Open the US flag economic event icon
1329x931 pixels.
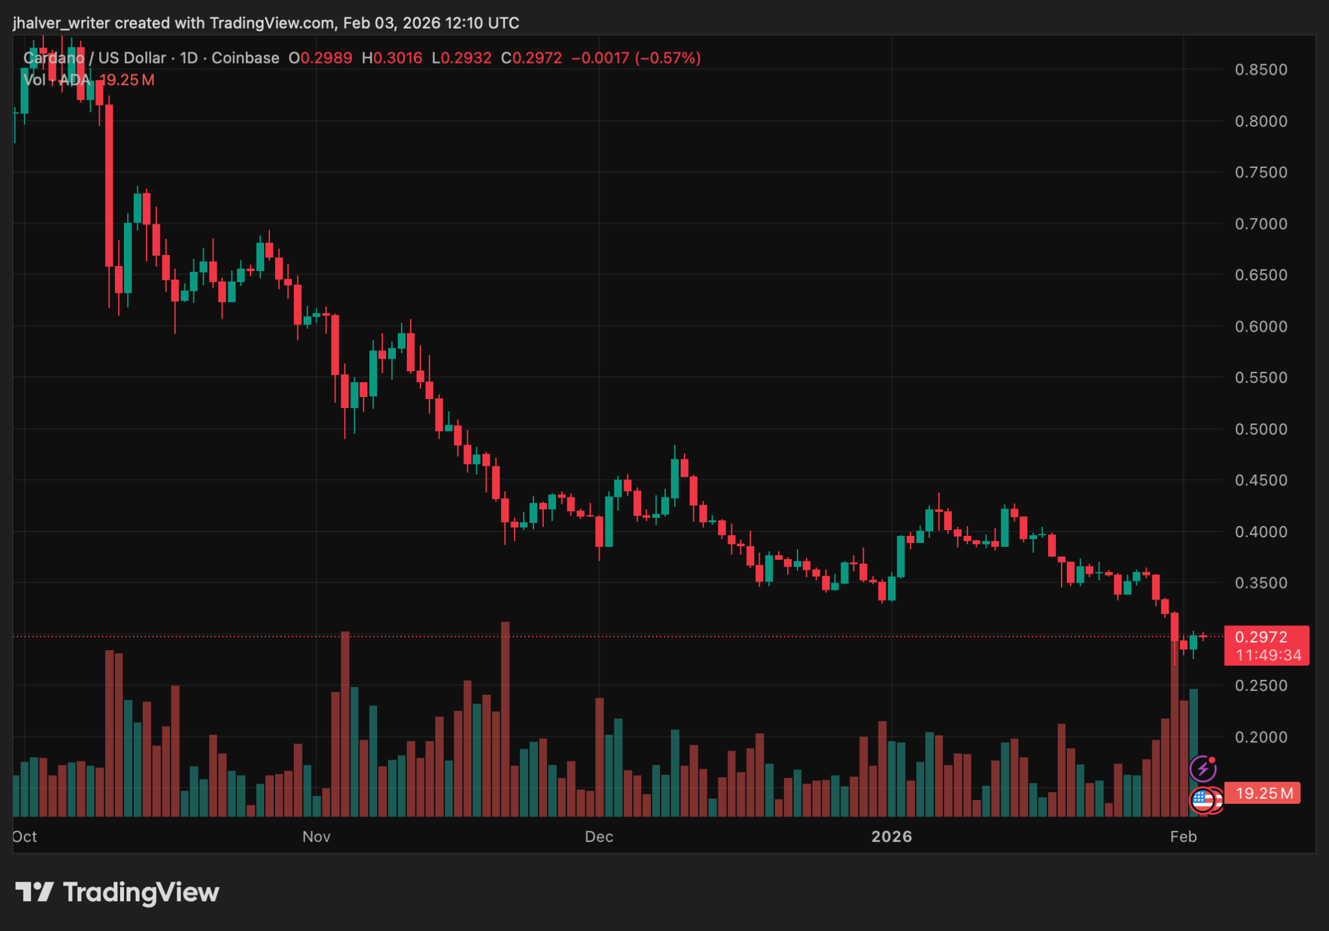click(1202, 801)
